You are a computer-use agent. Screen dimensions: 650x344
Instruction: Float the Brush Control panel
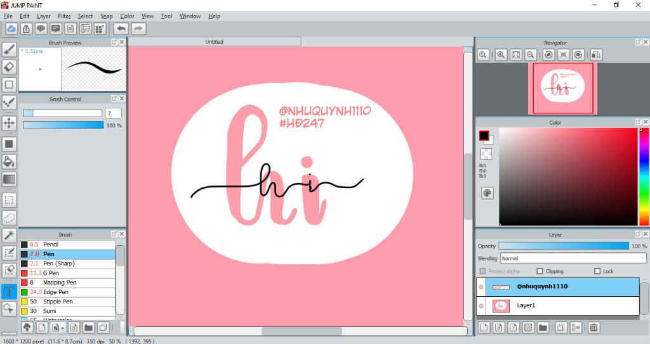[114, 99]
